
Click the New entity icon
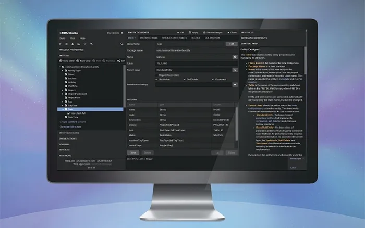[x=60, y=61]
